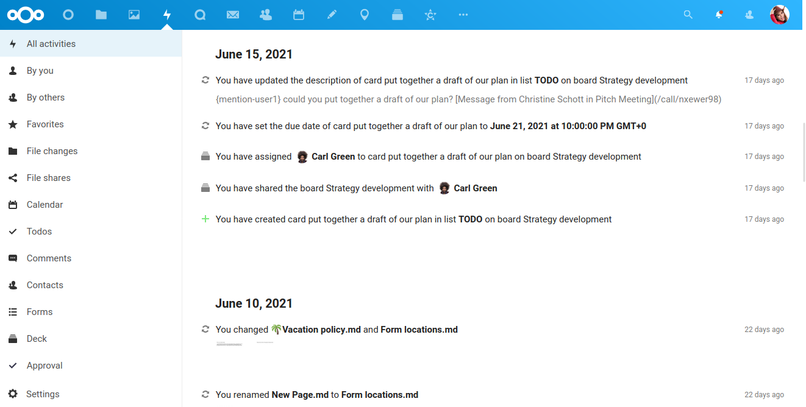Expand the more-apps overflow menu
This screenshot has height=407, width=806.
point(463,14)
